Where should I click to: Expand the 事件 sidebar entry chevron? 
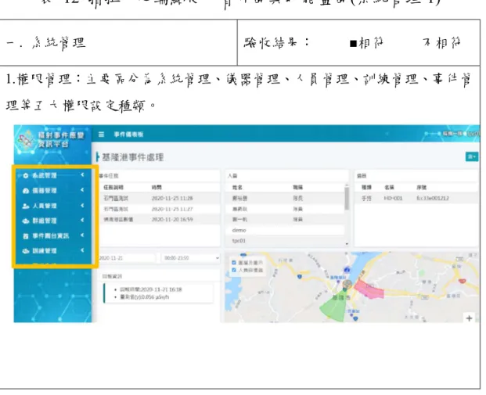coord(82,235)
